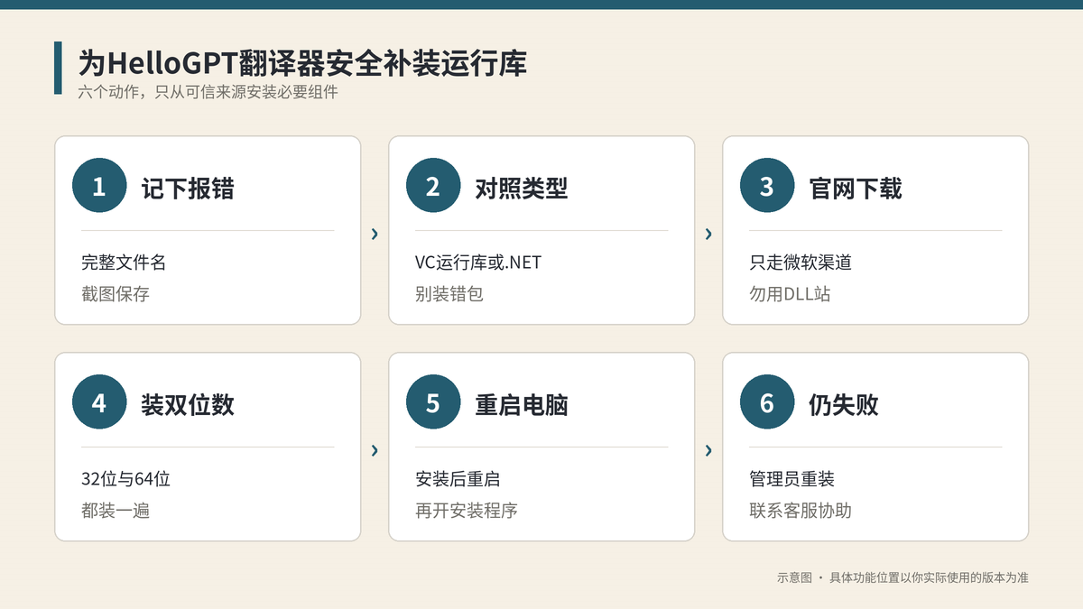Click the heading 官网下载
Image resolution: width=1083 pixels, height=609 pixels.
[856, 188]
